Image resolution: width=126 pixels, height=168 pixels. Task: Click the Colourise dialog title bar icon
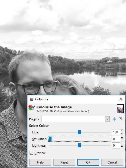32,99
